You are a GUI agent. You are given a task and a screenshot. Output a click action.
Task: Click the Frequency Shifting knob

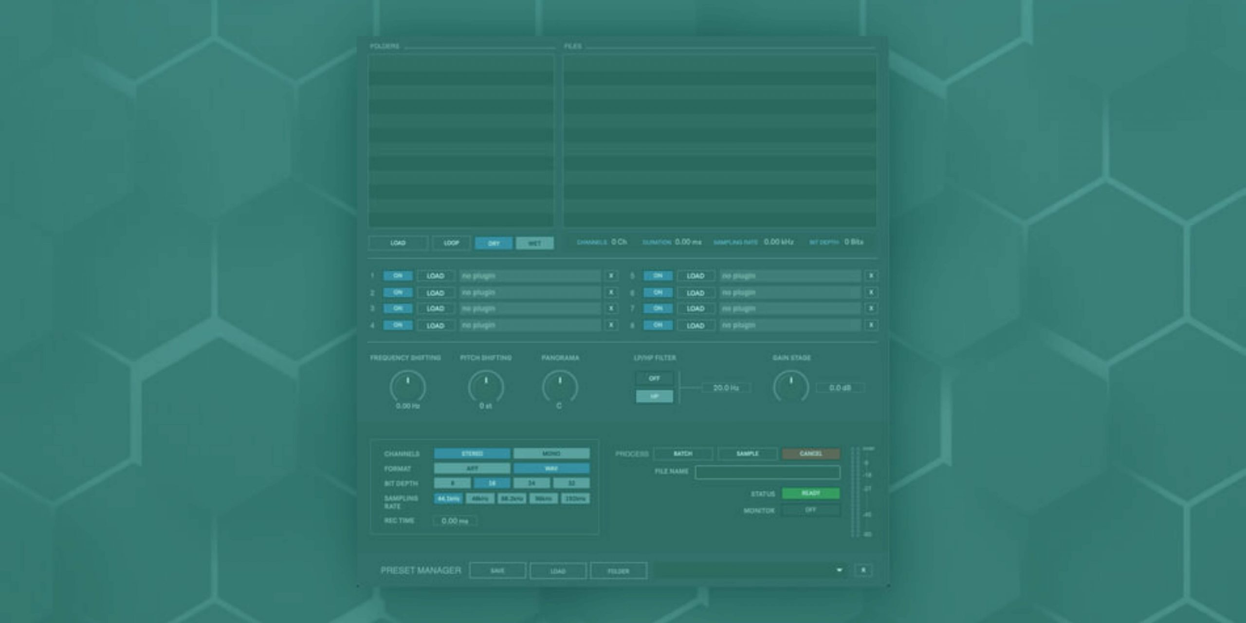(408, 387)
